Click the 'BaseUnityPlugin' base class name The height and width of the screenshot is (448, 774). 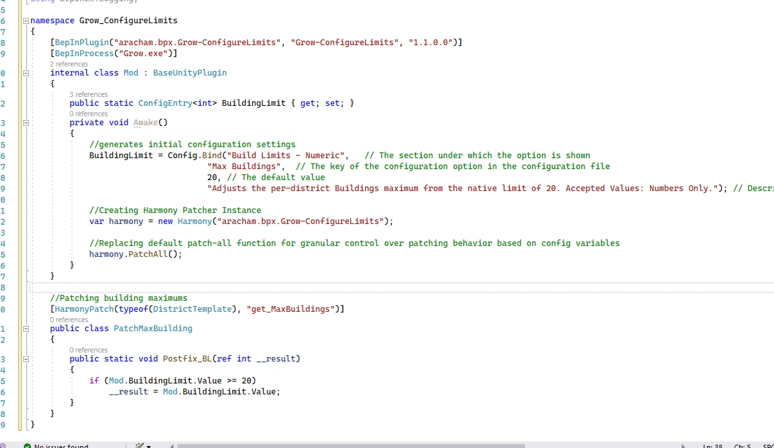[190, 73]
